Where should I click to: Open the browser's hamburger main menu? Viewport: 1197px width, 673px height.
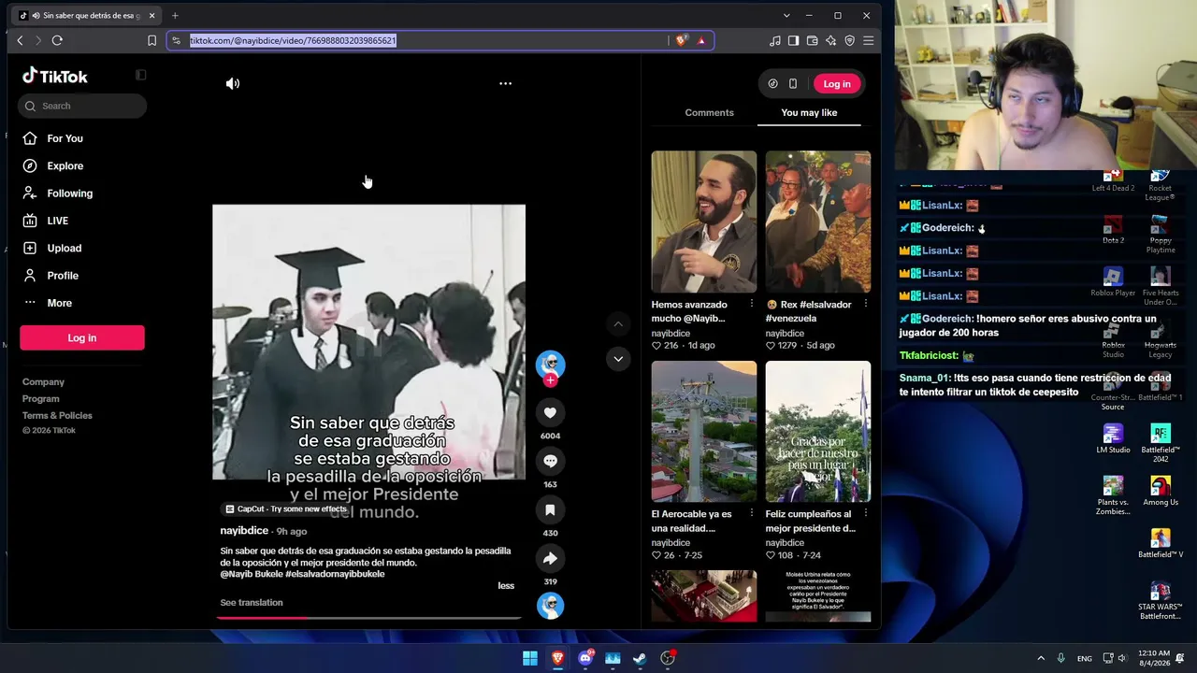point(869,40)
